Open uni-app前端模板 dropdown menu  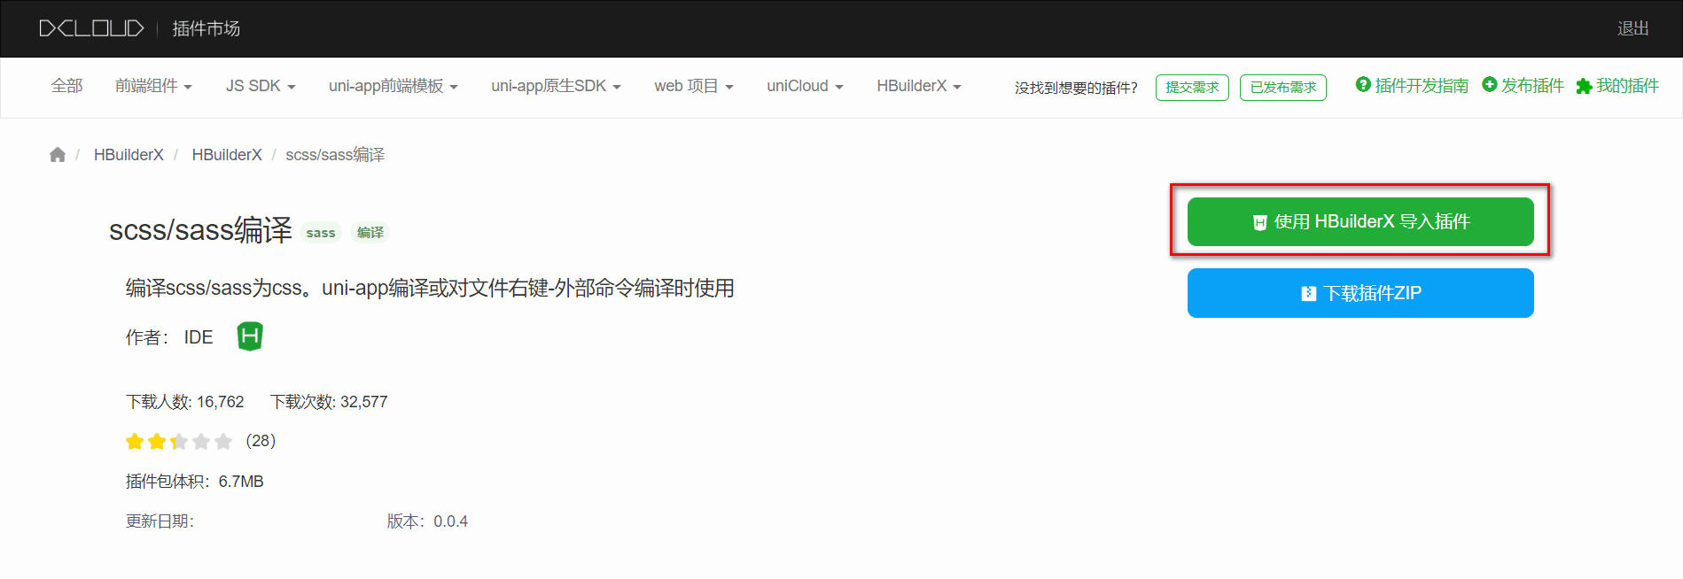pyautogui.click(x=393, y=86)
